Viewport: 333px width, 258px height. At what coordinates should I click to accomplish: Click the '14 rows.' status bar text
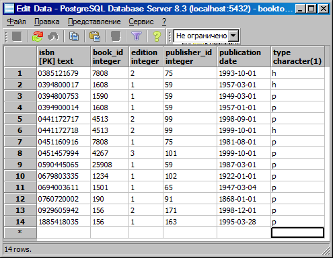[x=18, y=249]
